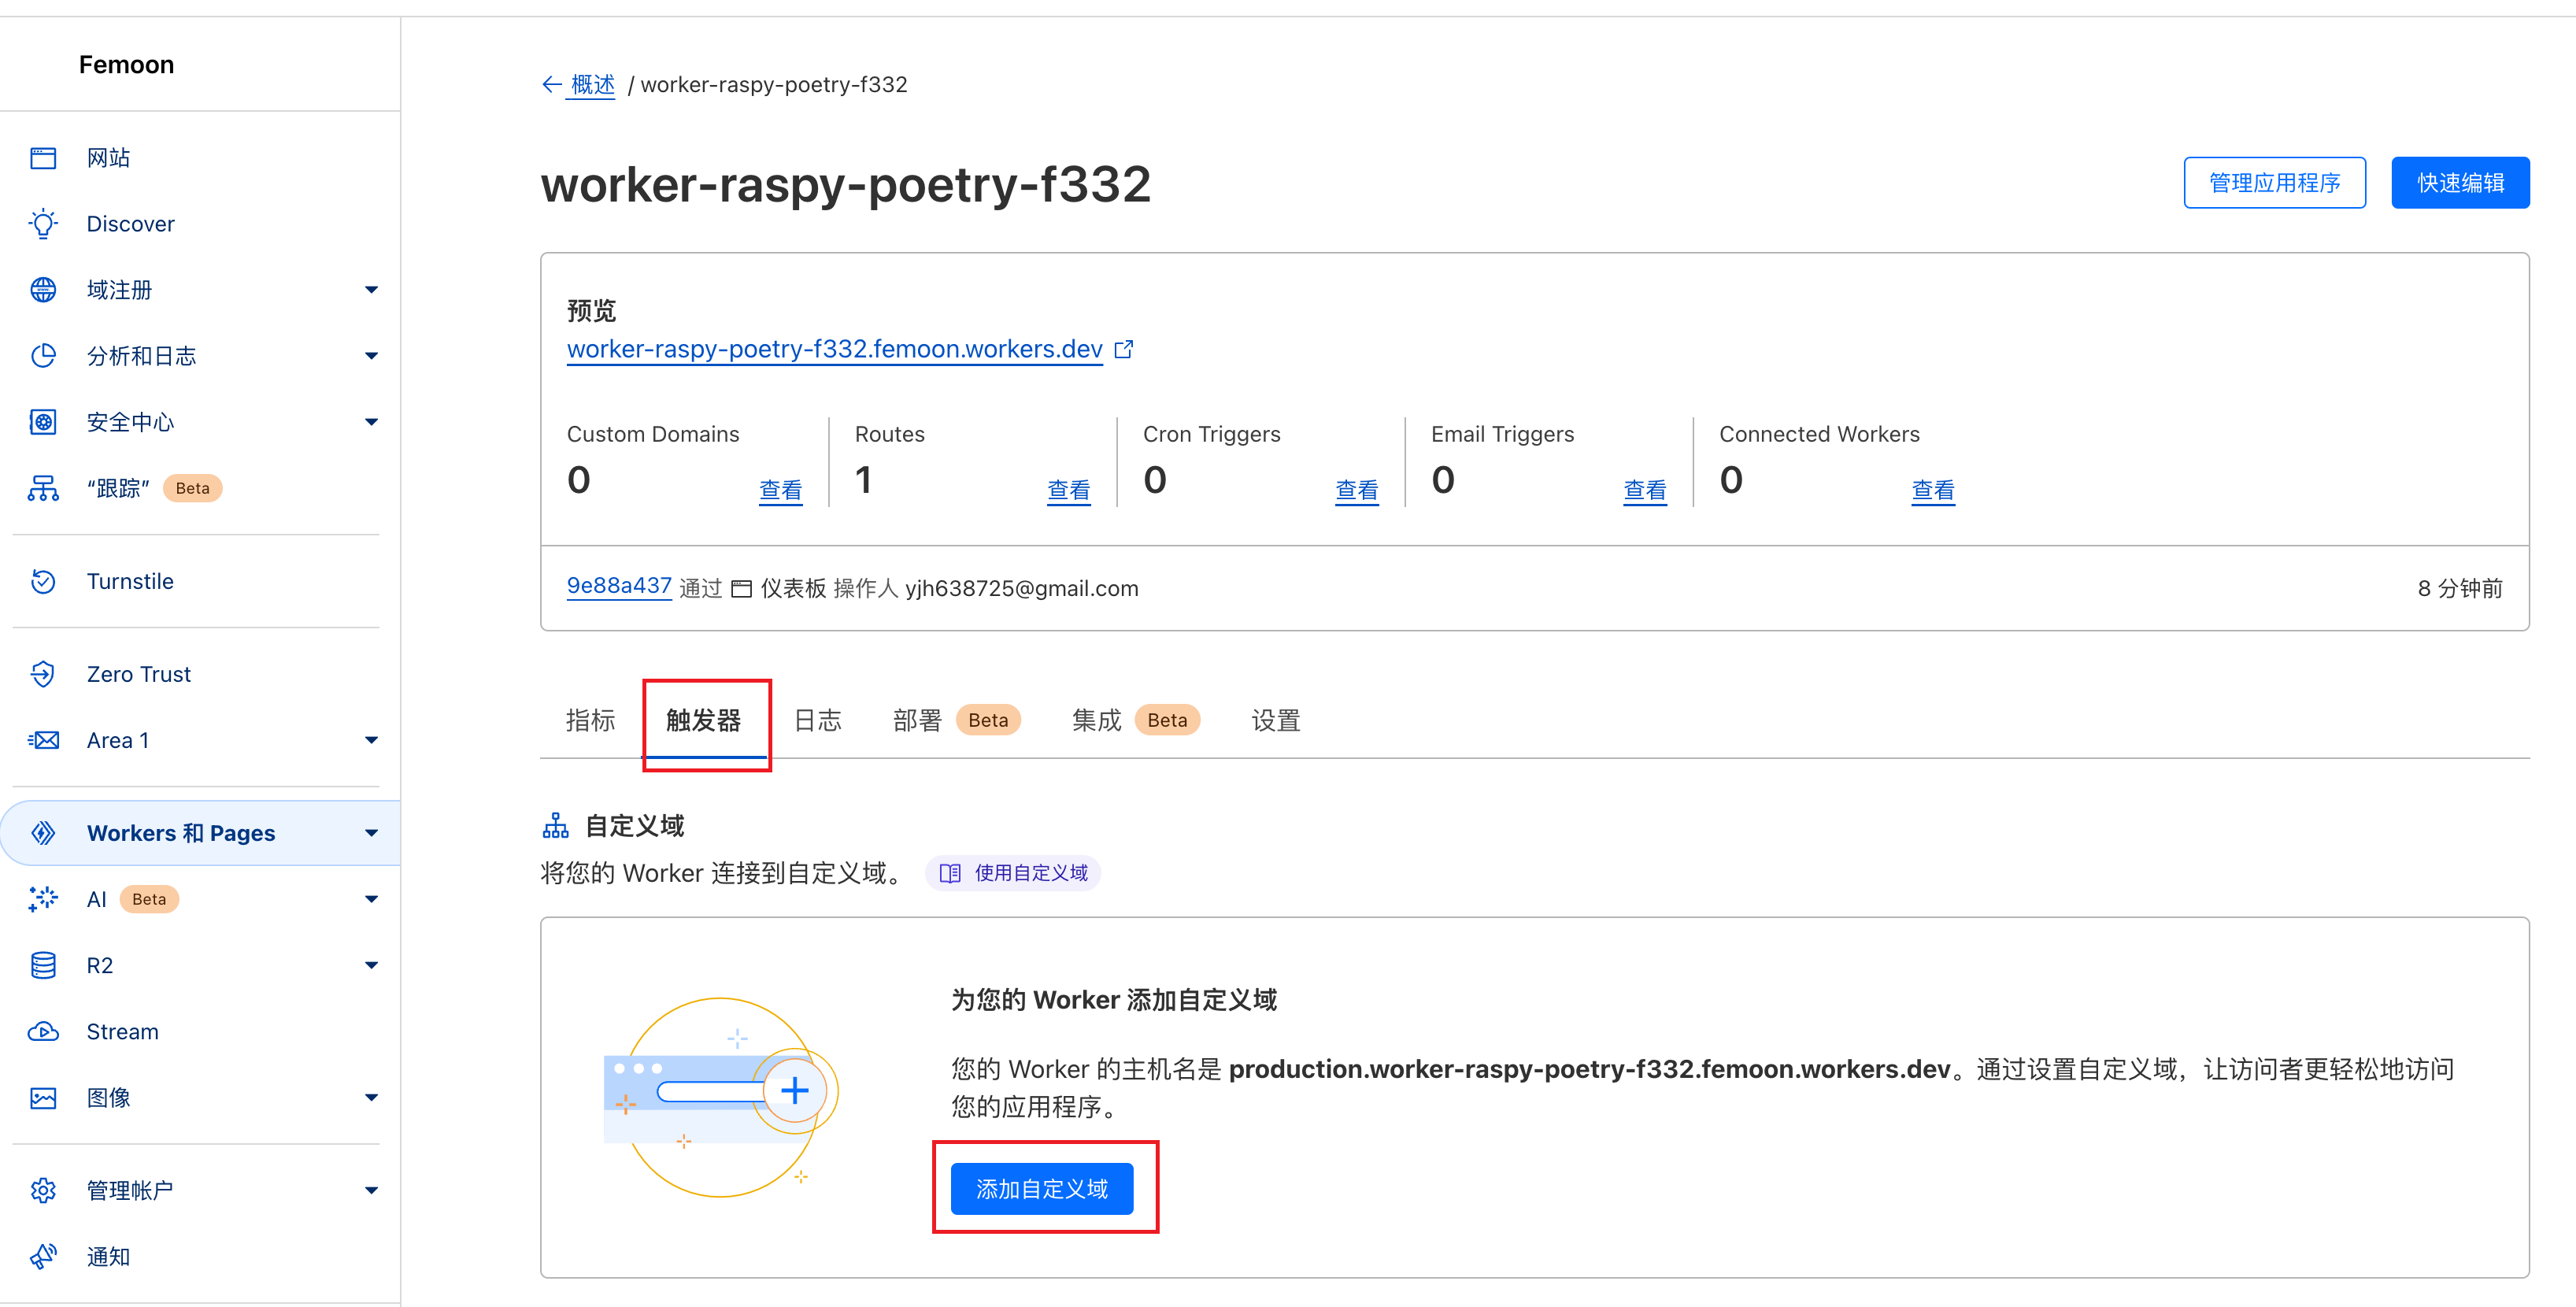Collapse the Workers 和 Pages section

tap(371, 832)
